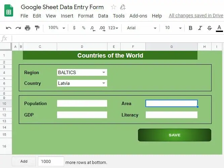Click the add to Drive icon
Viewport: 224px width, 168px height.
coord(123,7)
